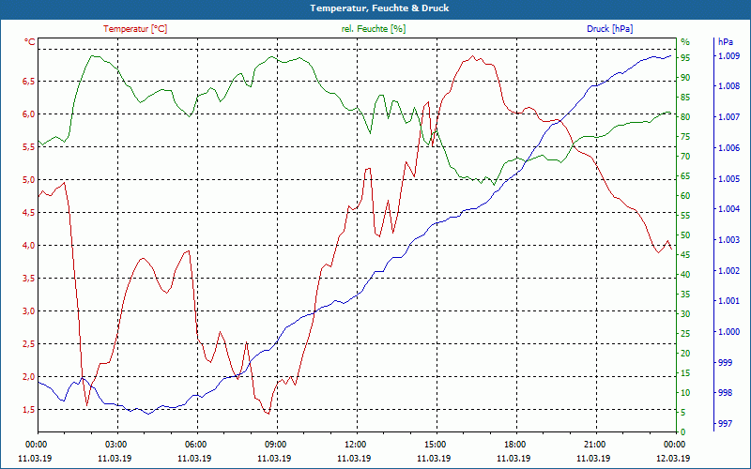The image size is (751, 469).
Task: Click the '6,5' temperature axis value
Action: tap(29, 82)
